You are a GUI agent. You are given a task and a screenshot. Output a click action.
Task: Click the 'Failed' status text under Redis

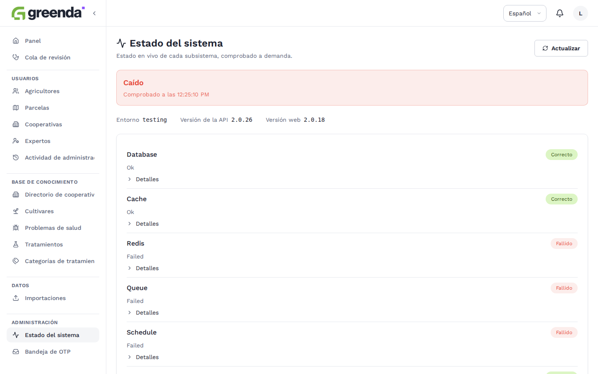click(135, 256)
